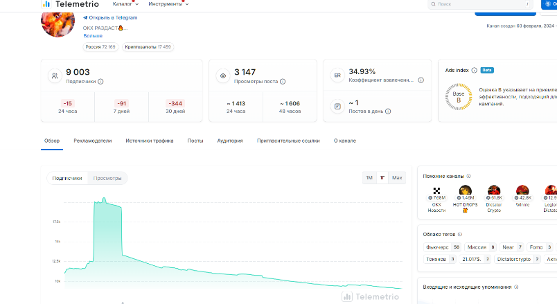Click the -91 7 дней stat
Image resolution: width=557 pixels, height=304 pixels.
coord(121,107)
